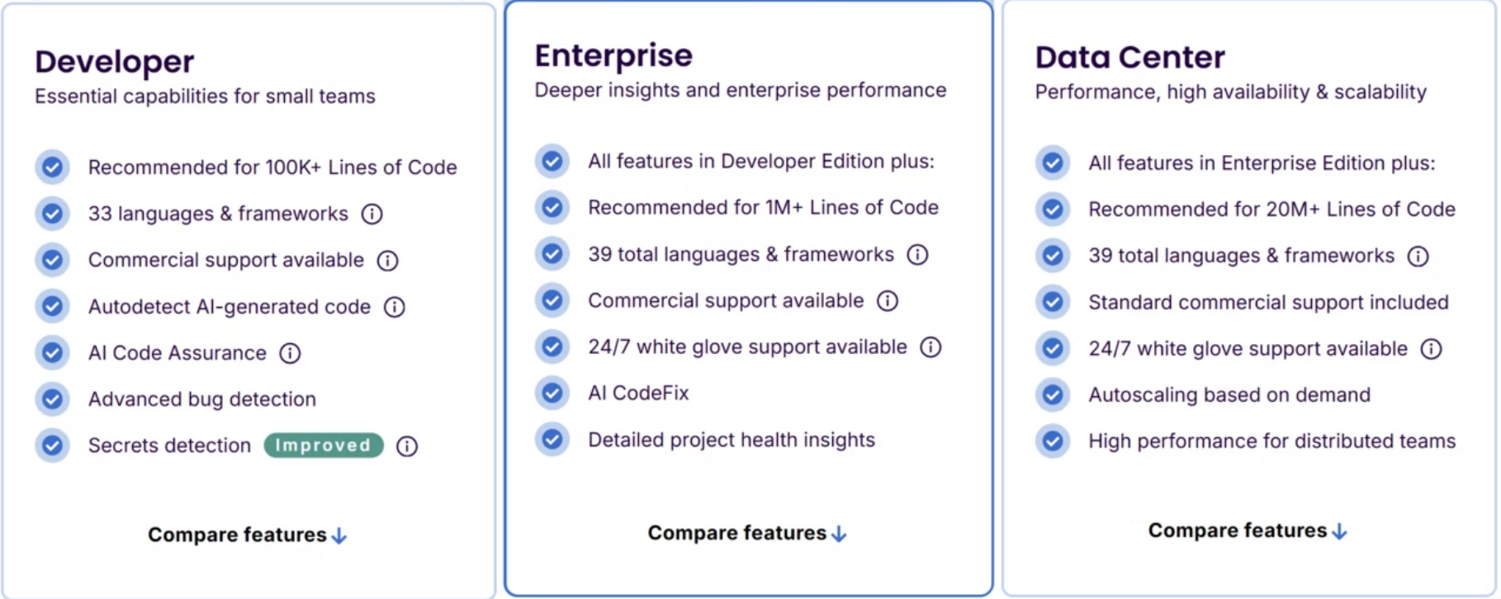The height and width of the screenshot is (599, 1501).
Task: Show info for Enterprise 39 total languages
Action: click(917, 255)
